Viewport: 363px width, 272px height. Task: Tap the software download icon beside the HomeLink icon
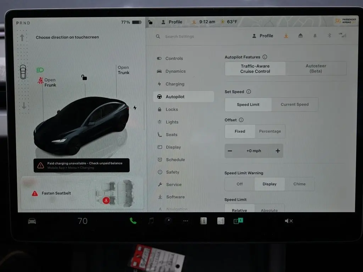286,36
